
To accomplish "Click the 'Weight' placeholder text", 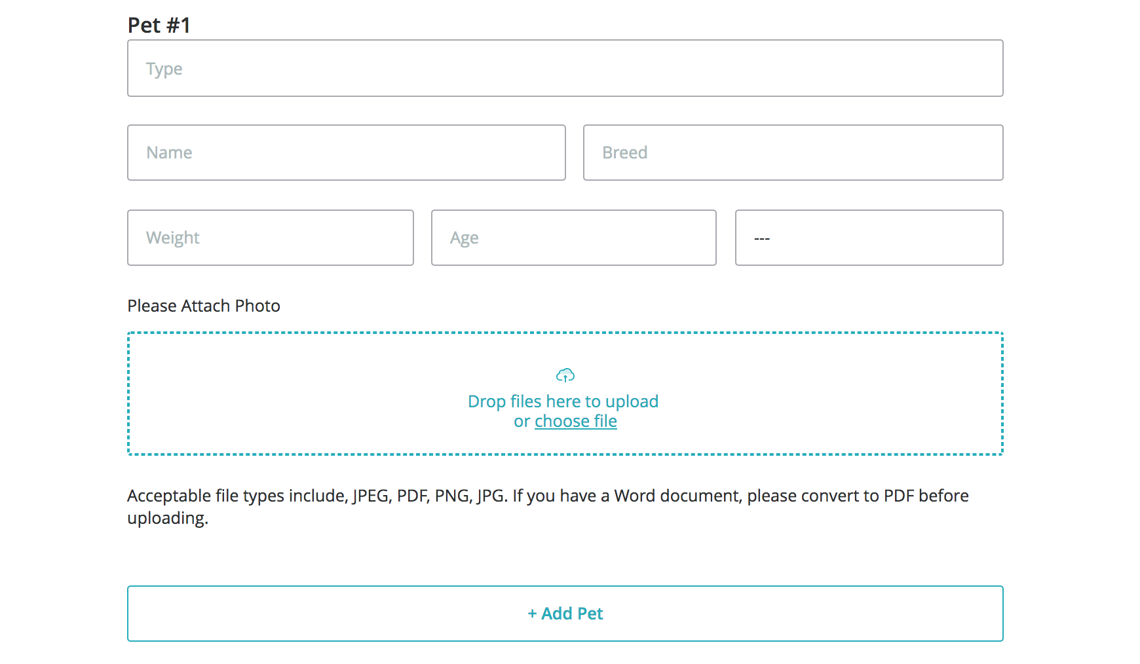I will click(x=173, y=238).
